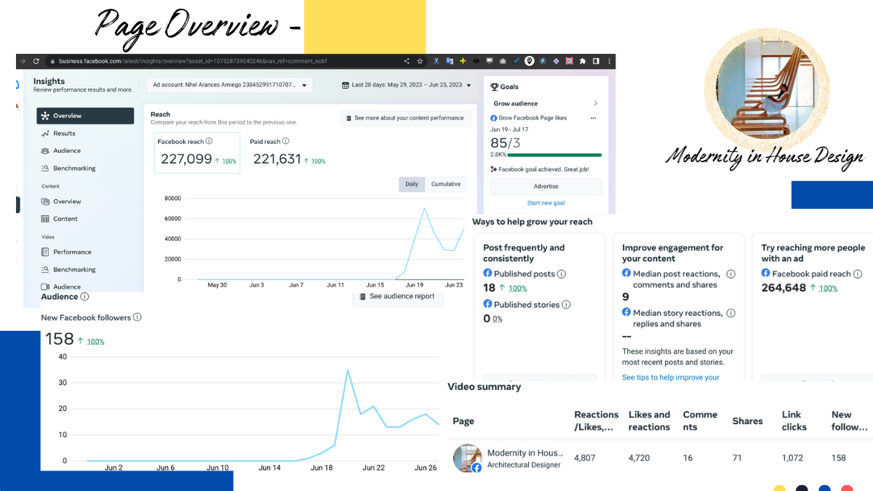Click the Results icon in sidebar

click(x=45, y=133)
